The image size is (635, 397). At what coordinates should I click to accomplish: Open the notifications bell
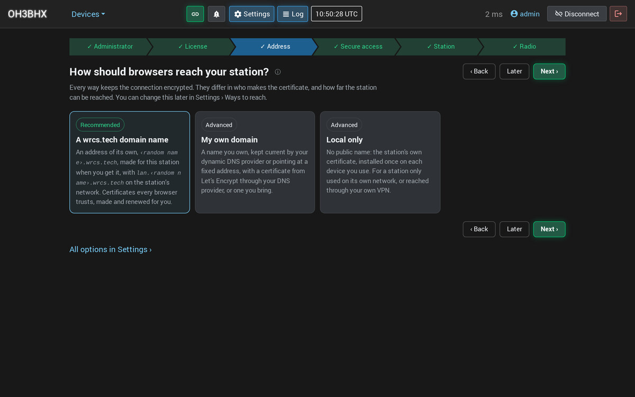coord(216,14)
